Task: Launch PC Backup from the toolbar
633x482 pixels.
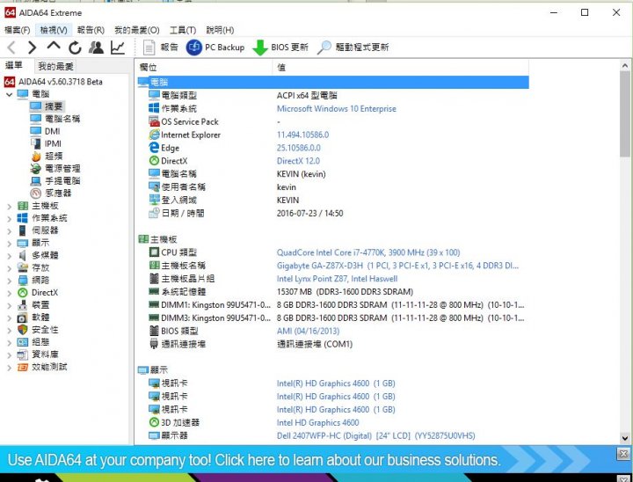Action: coord(215,47)
